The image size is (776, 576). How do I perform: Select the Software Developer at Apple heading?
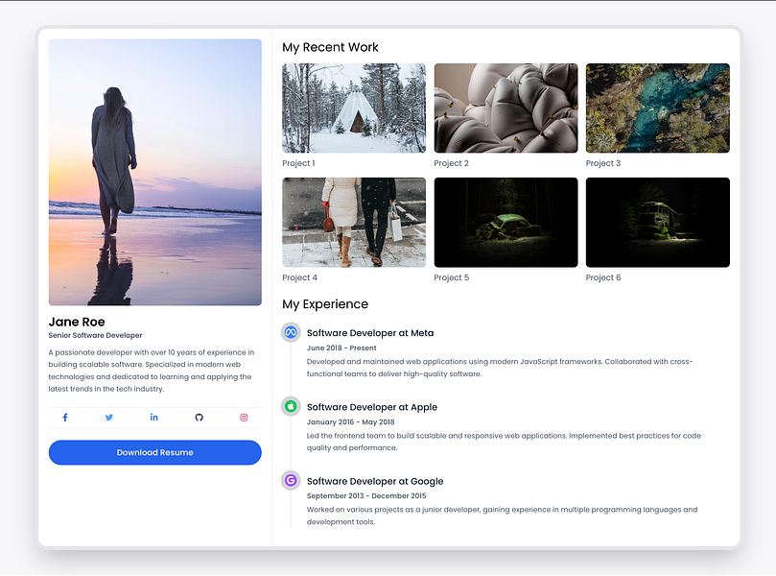(371, 406)
